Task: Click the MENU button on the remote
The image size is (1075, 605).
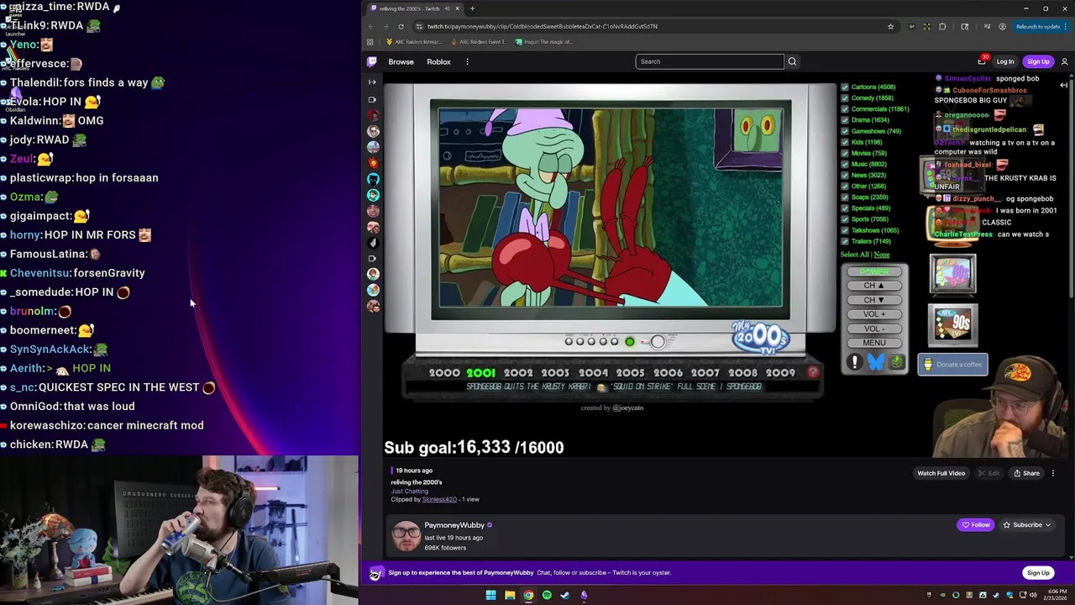Action: click(x=873, y=343)
